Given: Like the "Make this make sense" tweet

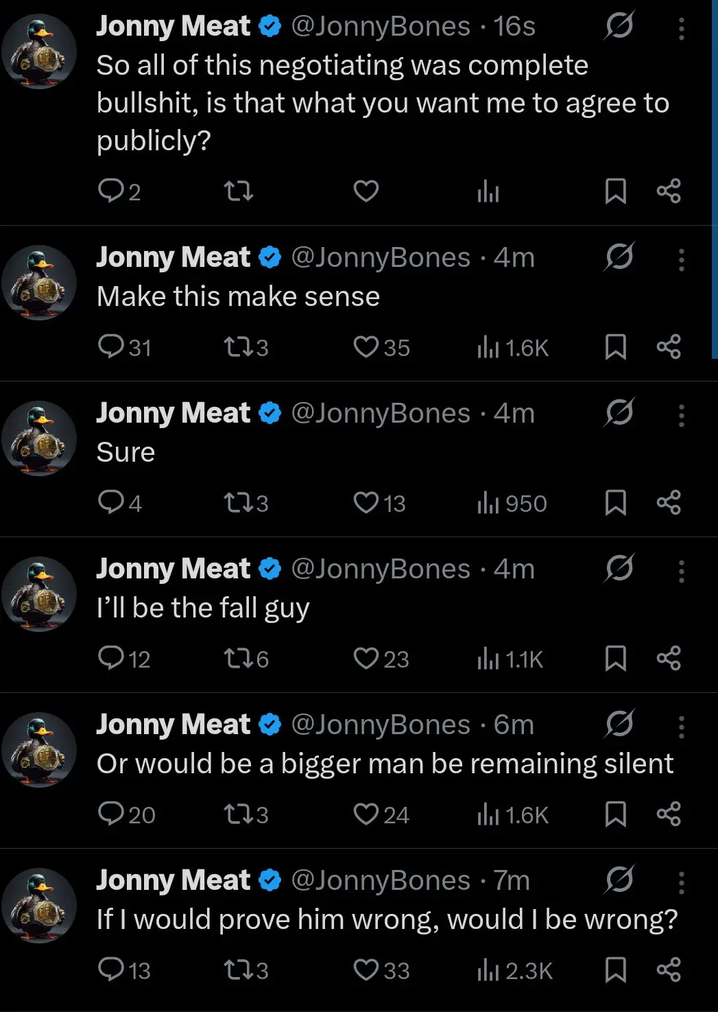Looking at the screenshot, I should pos(366,347).
